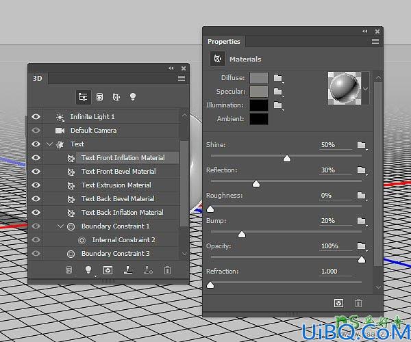Select Text Back Bevel Material

point(112,198)
